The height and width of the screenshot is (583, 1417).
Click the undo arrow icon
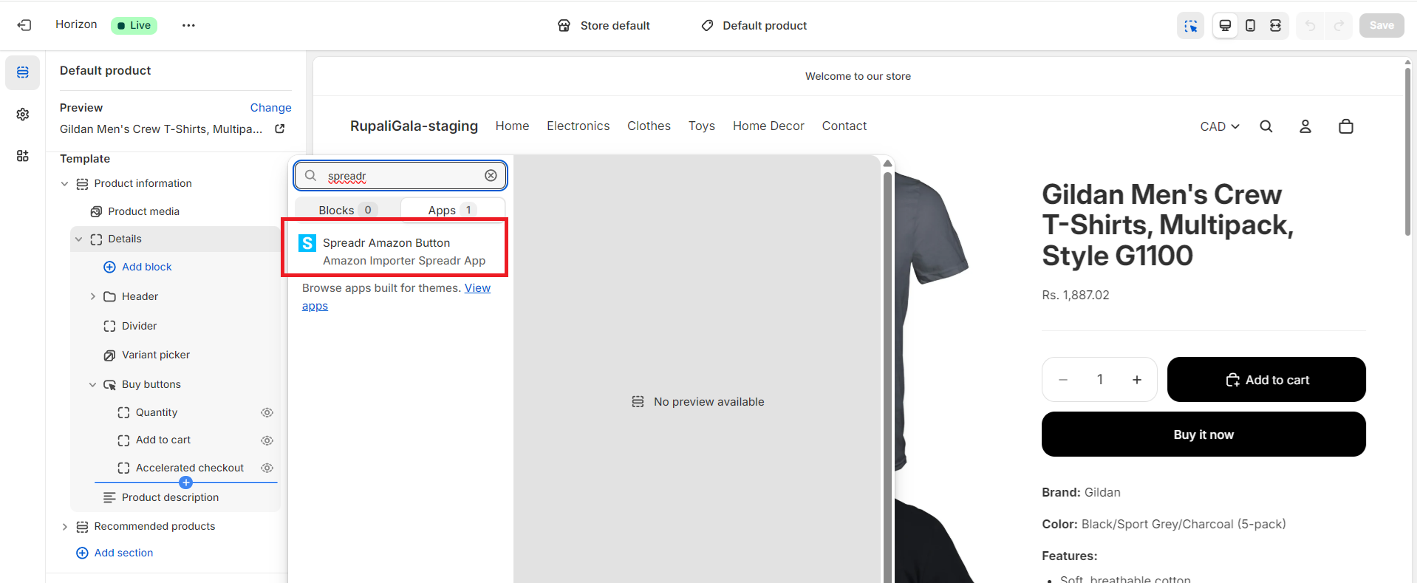pyautogui.click(x=1310, y=26)
